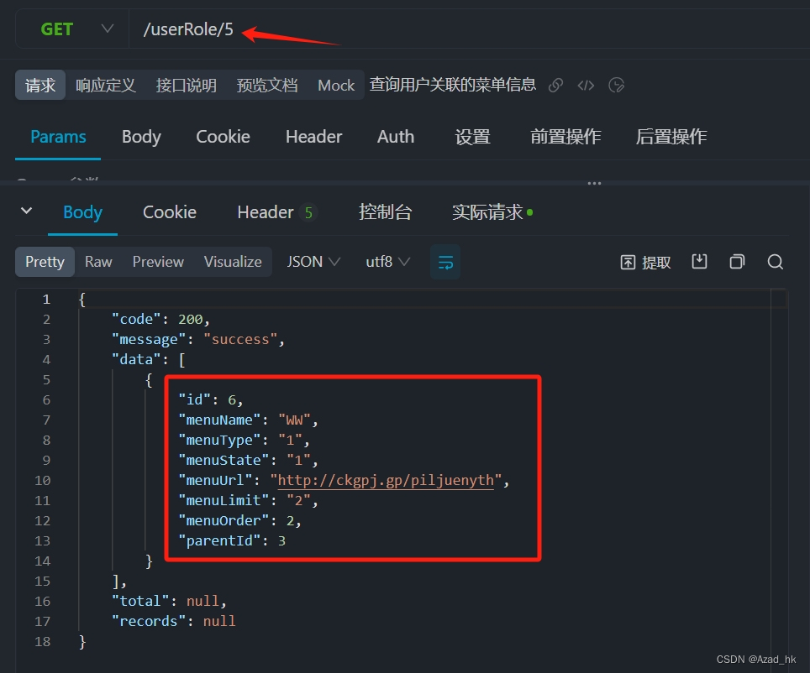Switch to the Mock tab
Viewport: 810px width, 673px height.
click(335, 84)
